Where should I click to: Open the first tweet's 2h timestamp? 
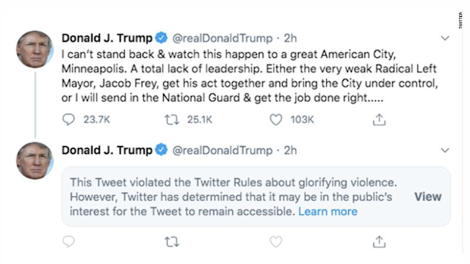click(291, 38)
